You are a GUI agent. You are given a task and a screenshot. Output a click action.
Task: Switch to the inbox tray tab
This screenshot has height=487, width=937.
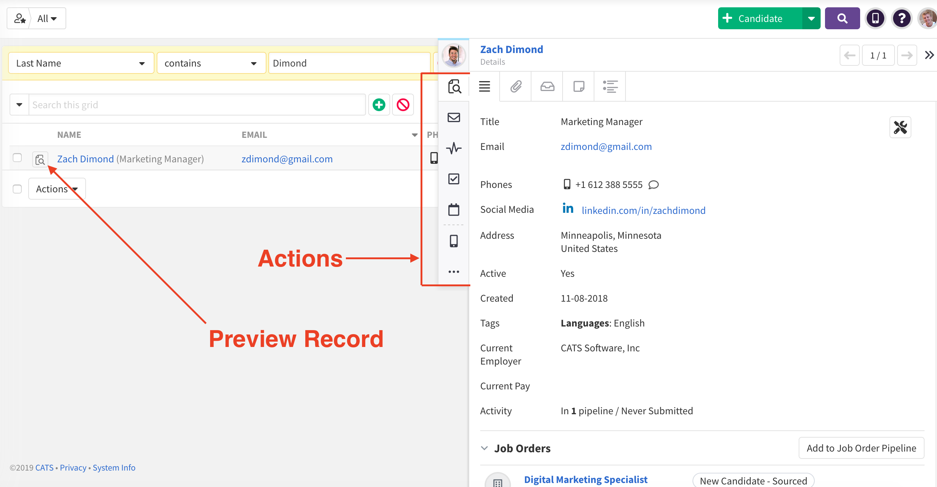click(x=547, y=87)
